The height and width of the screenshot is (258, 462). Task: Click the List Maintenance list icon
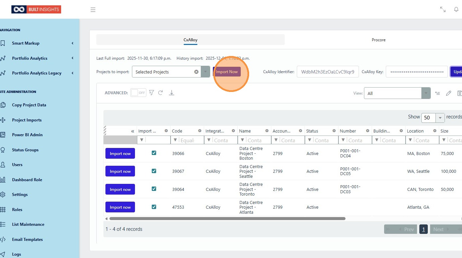(x=3, y=224)
